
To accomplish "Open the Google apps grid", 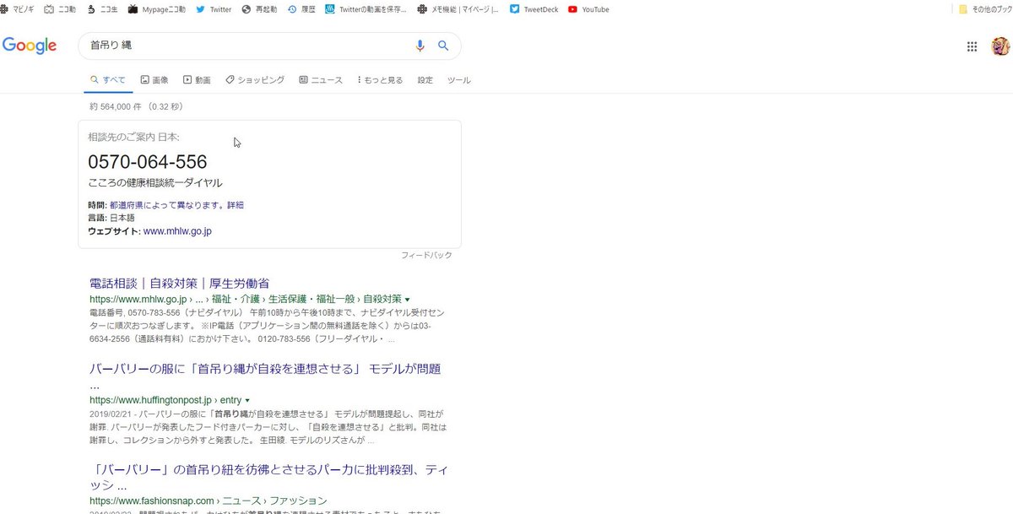I will tap(972, 46).
